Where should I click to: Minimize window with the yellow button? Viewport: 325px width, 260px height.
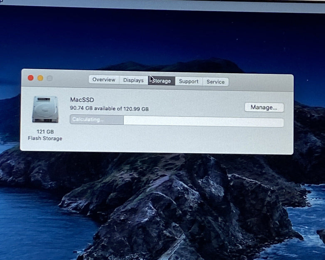point(40,78)
